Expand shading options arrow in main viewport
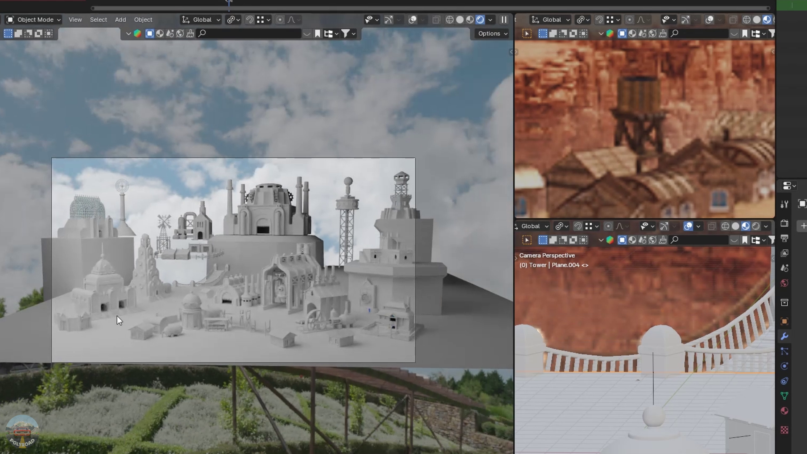The height and width of the screenshot is (454, 807). 490,20
